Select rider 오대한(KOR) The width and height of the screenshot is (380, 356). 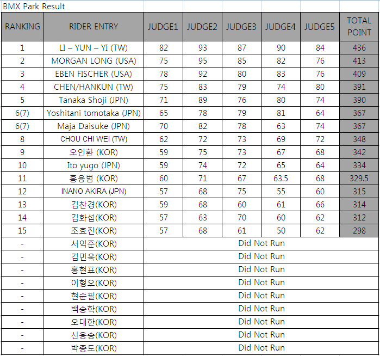94,322
